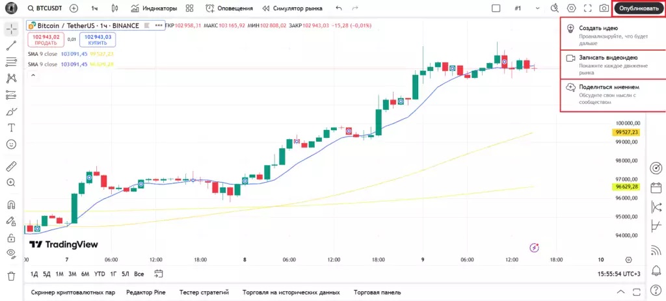
Task: Open timezone menu 15:55:54 UTC+3
Action: click(619, 274)
